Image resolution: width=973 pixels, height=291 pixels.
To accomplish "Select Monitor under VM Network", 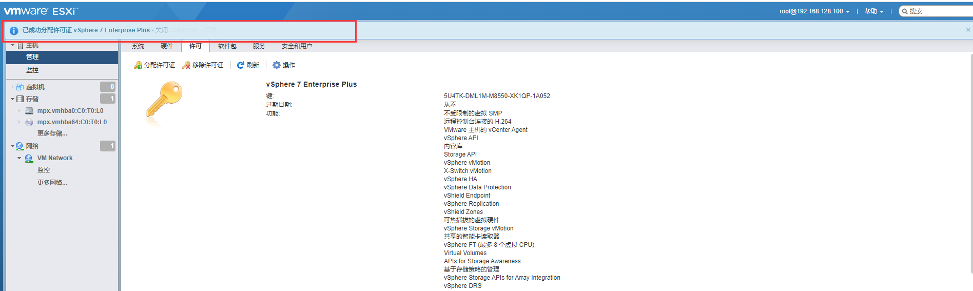I will coord(44,170).
